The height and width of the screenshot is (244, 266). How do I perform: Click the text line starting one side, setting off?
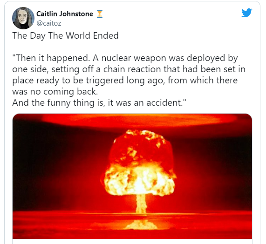(x=129, y=69)
